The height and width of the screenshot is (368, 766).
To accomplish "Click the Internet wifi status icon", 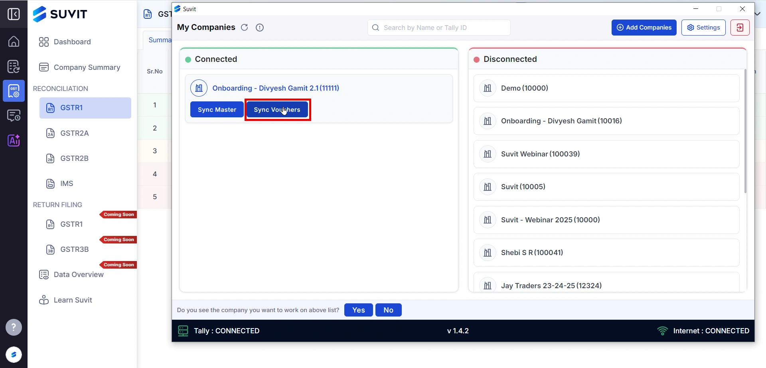I will (x=662, y=331).
